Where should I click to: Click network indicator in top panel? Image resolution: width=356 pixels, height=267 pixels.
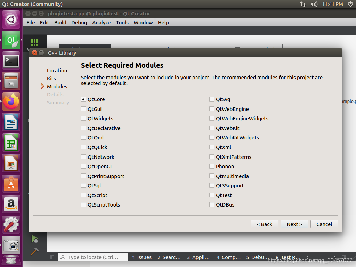coord(303,4)
